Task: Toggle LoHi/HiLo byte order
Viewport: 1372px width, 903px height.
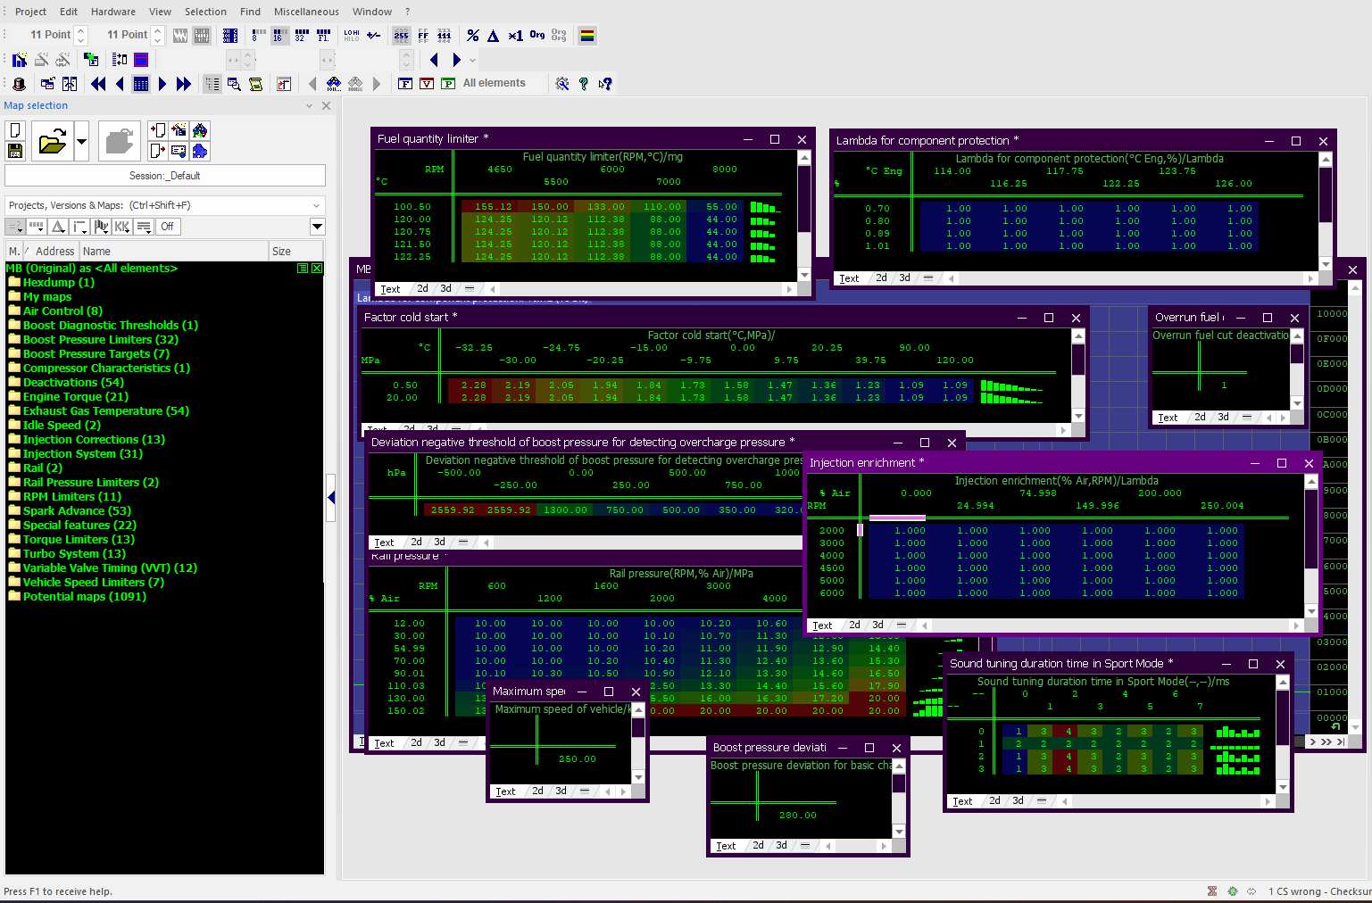Action: [352, 36]
